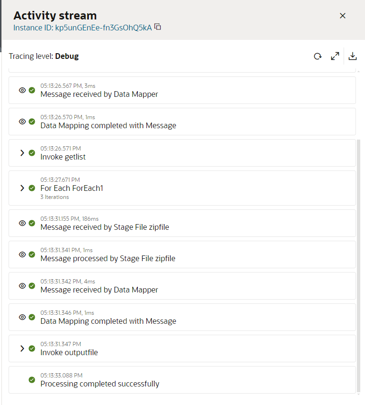Select the '3 Iterations' text
365x405 pixels.
(x=55, y=197)
